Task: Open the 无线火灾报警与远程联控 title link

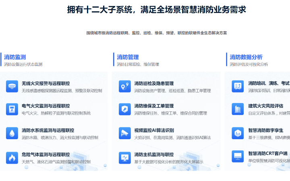Action: 46,83
